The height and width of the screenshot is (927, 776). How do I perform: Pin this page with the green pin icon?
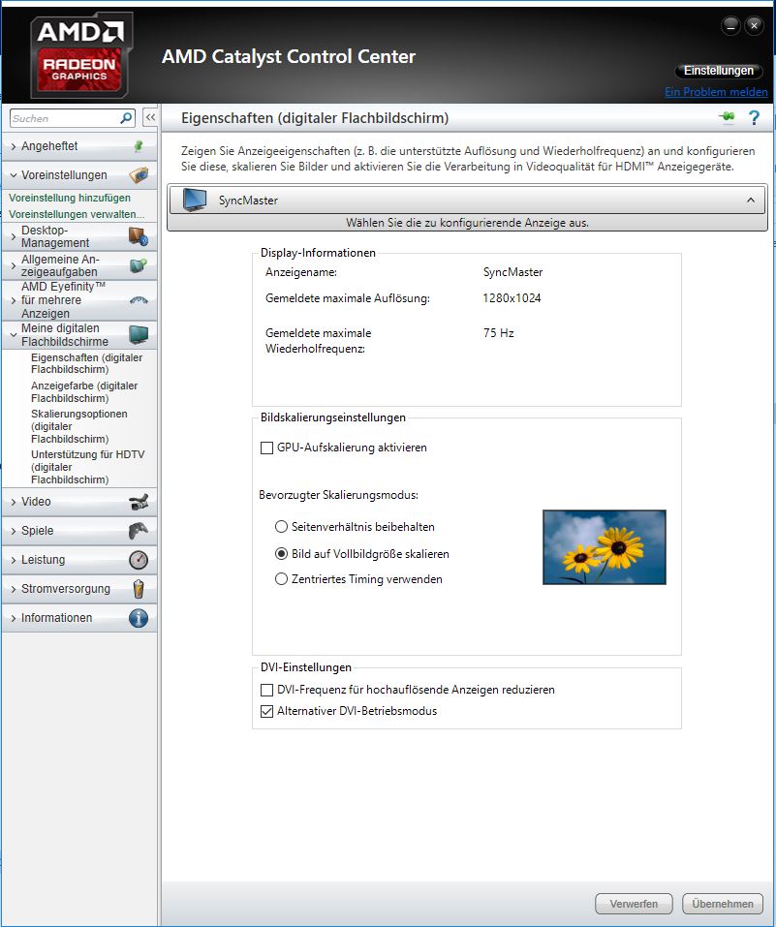pos(727,117)
